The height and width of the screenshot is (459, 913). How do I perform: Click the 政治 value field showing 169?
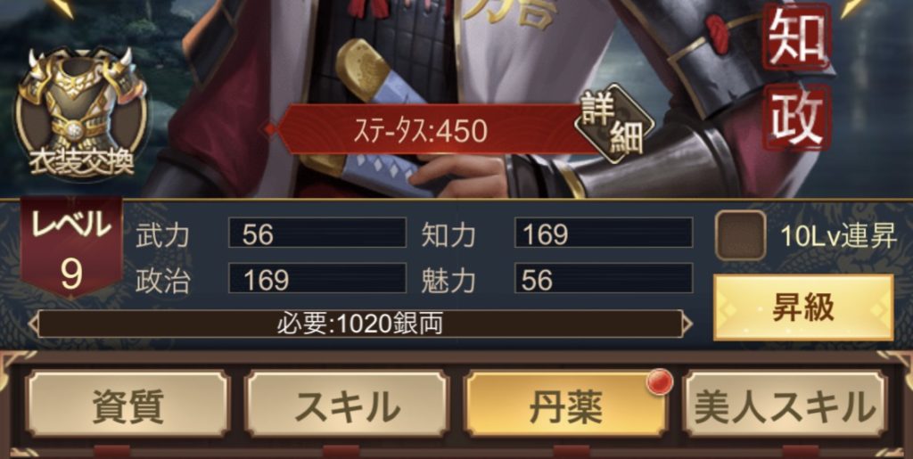(317, 278)
